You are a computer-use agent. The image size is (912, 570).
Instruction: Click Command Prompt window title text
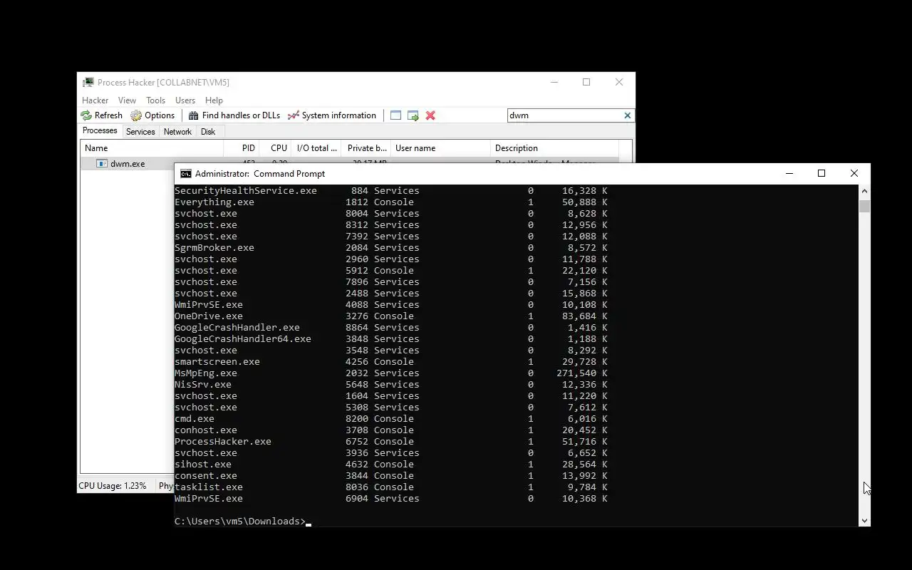coord(260,174)
